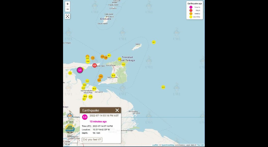Enter fullscreen mode on the map
The width and height of the screenshot is (268, 147).
67,16
